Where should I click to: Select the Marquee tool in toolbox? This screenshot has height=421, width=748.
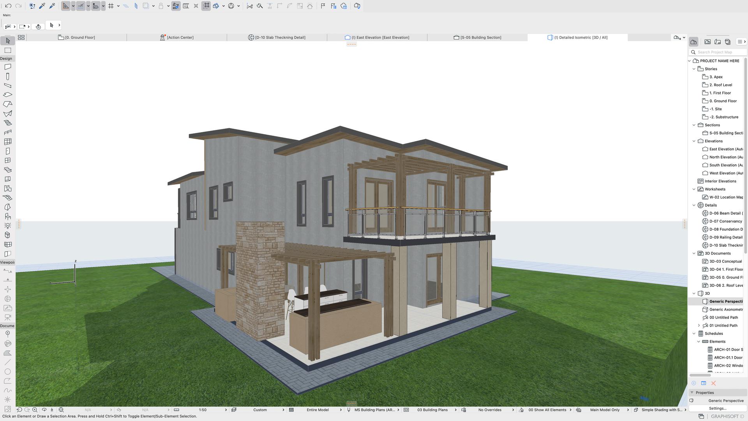7,50
